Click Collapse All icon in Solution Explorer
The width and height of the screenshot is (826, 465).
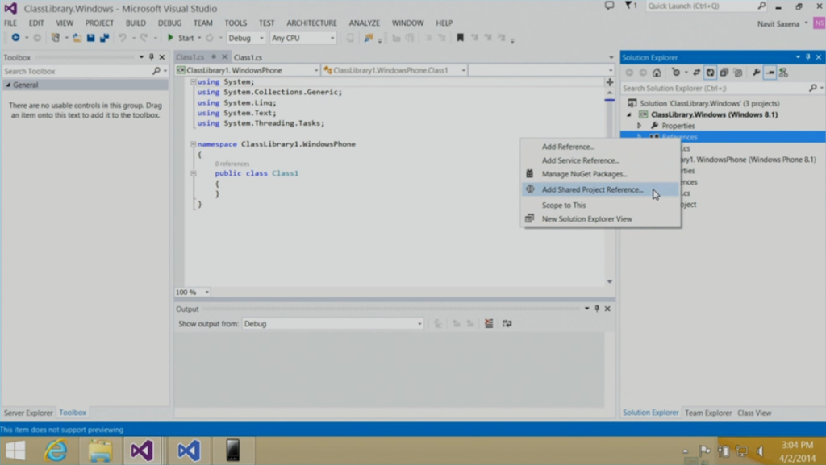pyautogui.click(x=724, y=73)
